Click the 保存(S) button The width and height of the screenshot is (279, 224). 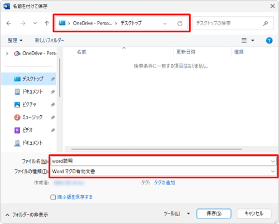(x=214, y=213)
